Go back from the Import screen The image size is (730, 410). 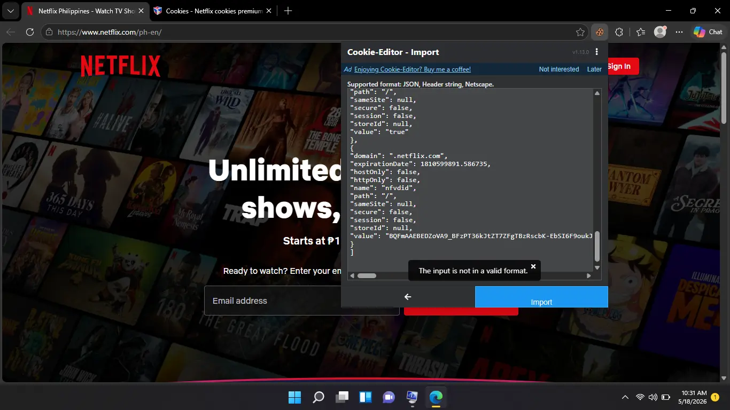click(x=408, y=297)
